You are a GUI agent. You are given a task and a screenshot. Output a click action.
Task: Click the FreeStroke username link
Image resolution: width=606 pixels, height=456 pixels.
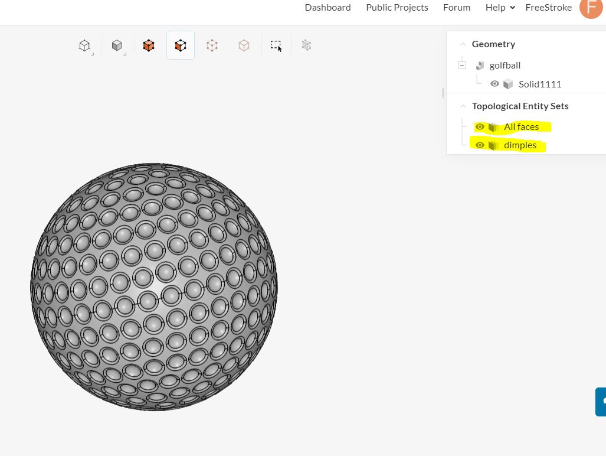click(x=548, y=7)
